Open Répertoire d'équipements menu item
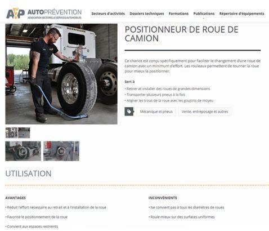Viewport: 269px width, 231px height. 242,14
